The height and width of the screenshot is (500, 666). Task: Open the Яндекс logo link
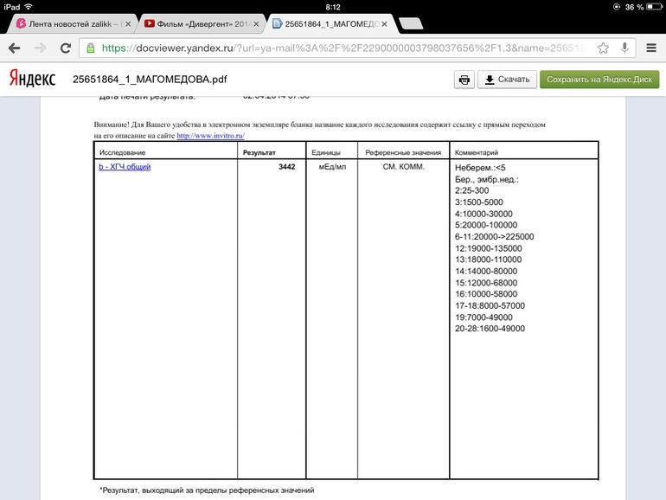click(32, 79)
